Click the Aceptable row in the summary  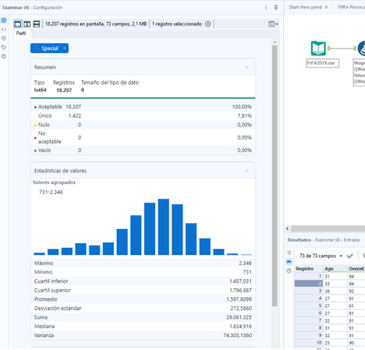tap(143, 107)
